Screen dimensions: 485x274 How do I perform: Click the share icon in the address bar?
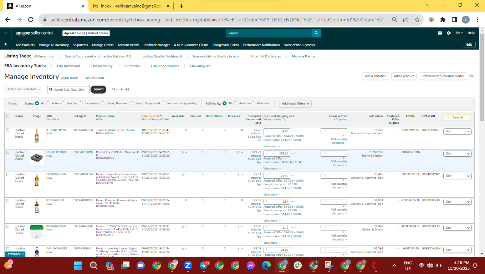click(406, 20)
